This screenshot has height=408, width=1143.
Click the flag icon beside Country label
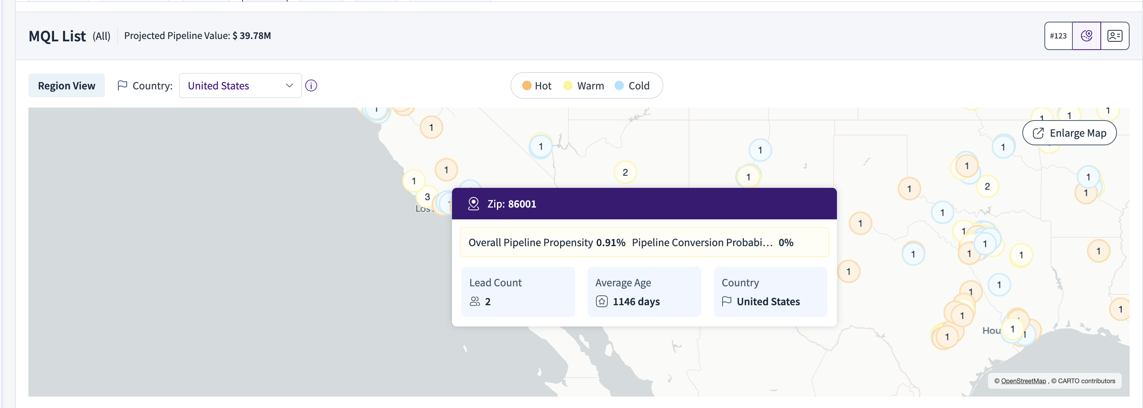point(122,85)
